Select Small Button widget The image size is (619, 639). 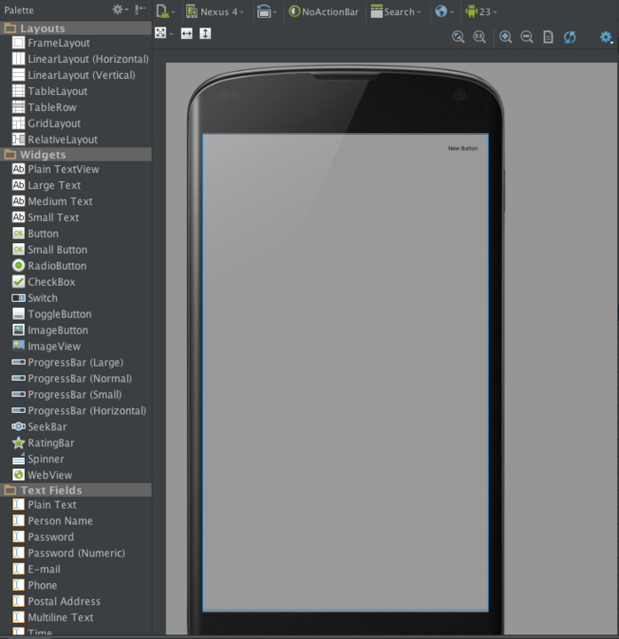[x=75, y=249]
